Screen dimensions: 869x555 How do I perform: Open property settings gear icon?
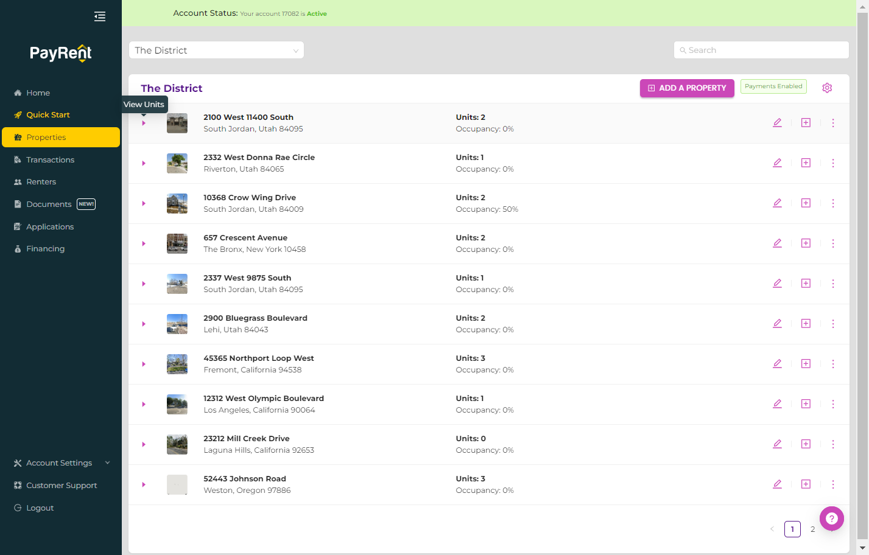[827, 88]
